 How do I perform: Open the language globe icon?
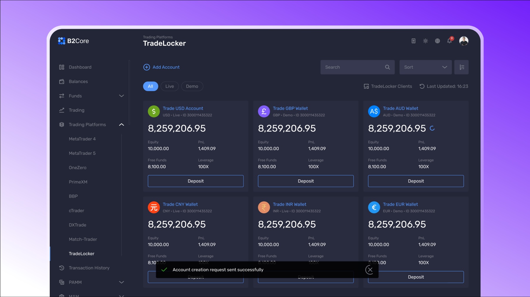[437, 41]
